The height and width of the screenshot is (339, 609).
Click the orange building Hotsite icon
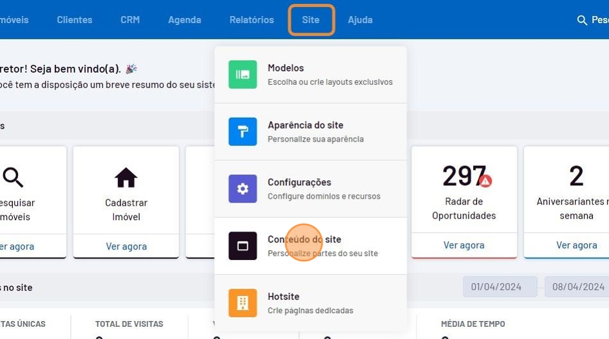click(243, 303)
